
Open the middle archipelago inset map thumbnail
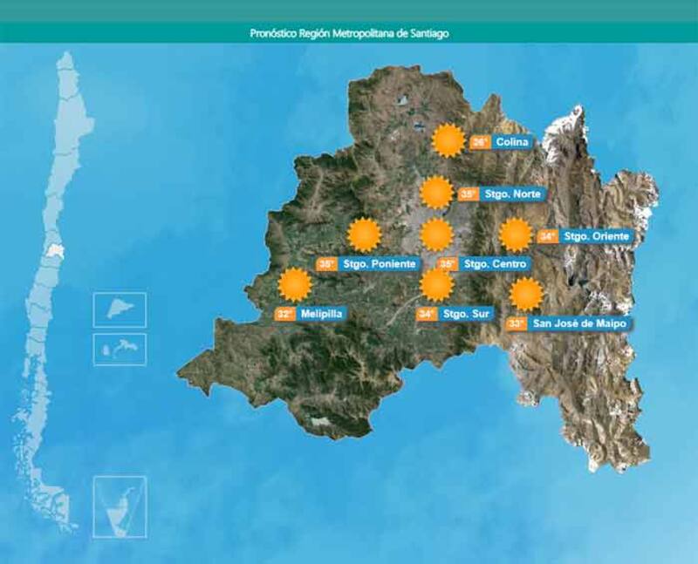point(120,349)
